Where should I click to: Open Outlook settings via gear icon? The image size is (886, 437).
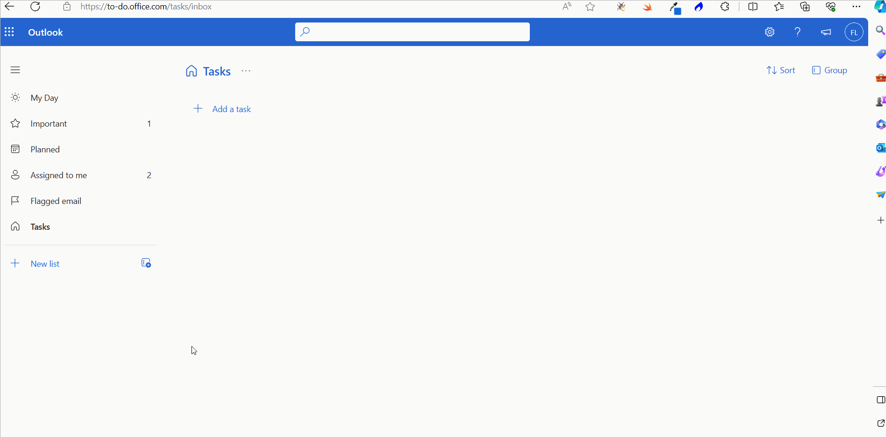pos(770,32)
